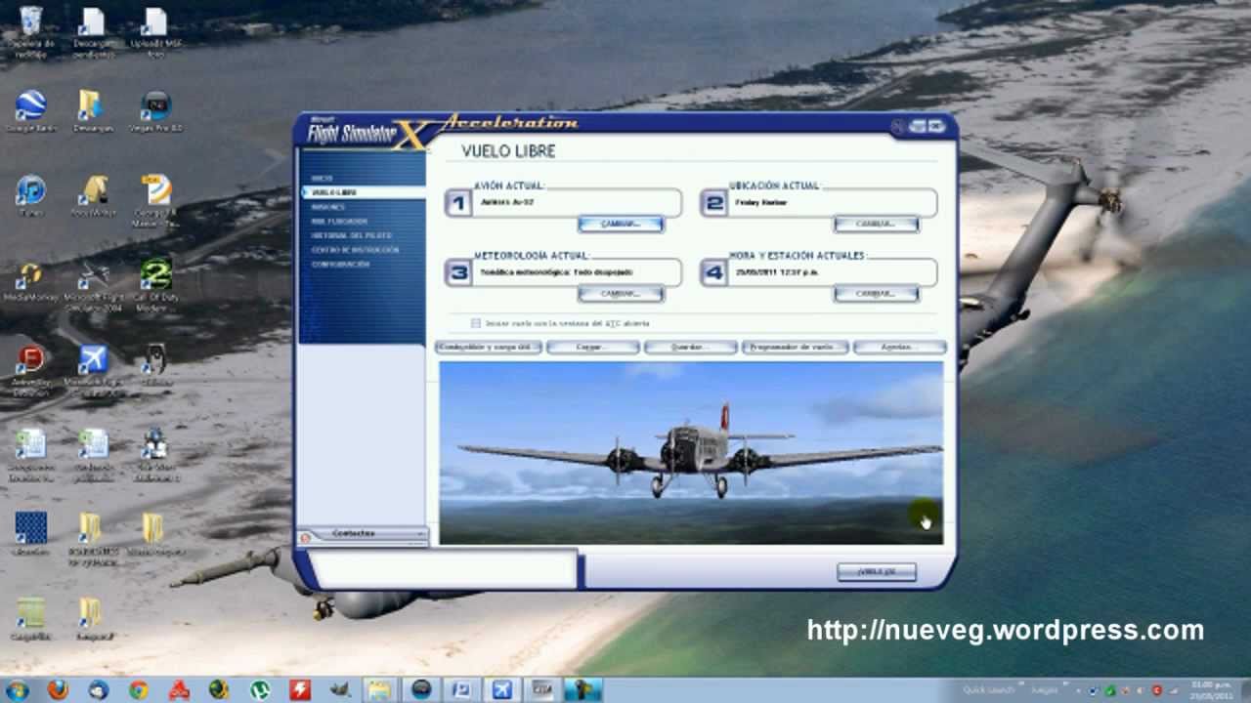Image resolution: width=1251 pixels, height=703 pixels.
Task: Open Programador de vuelo
Action: 795,347
